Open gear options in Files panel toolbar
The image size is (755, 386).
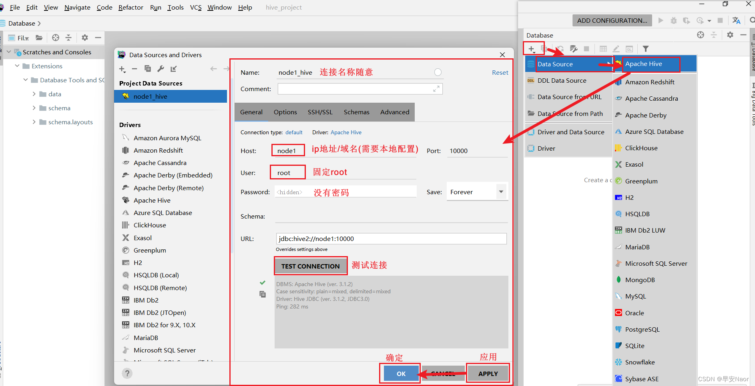(x=85, y=38)
